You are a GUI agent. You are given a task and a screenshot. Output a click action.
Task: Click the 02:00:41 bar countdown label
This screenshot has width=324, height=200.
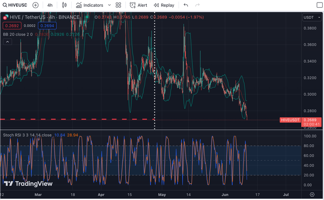point(312,124)
